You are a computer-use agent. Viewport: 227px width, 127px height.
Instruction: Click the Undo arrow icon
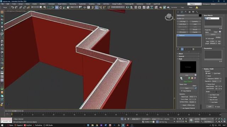(12, 7)
